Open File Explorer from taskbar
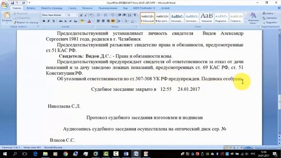The width and height of the screenshot is (281, 158). pyautogui.click(x=45, y=154)
